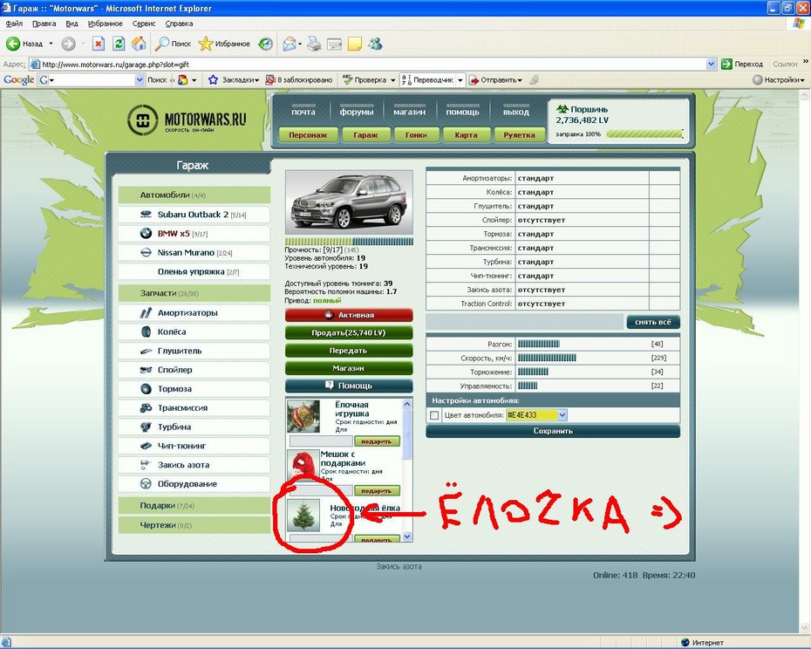Click the IE Forward arrow icon
This screenshot has height=649, width=811.
68,44
